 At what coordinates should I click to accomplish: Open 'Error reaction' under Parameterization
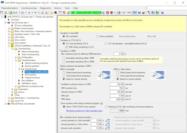click(x=31, y=75)
